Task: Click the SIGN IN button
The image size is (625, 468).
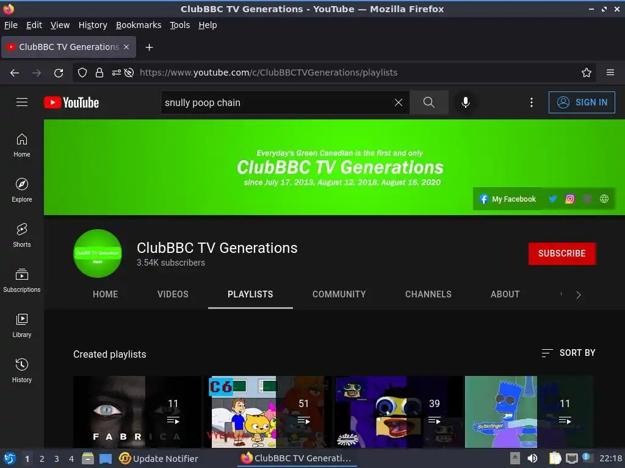Action: coord(582,102)
